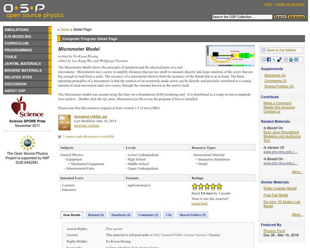Screen dimensions: 310x248
Task: Open the Roller Coaster Model link
Action: 280,188
